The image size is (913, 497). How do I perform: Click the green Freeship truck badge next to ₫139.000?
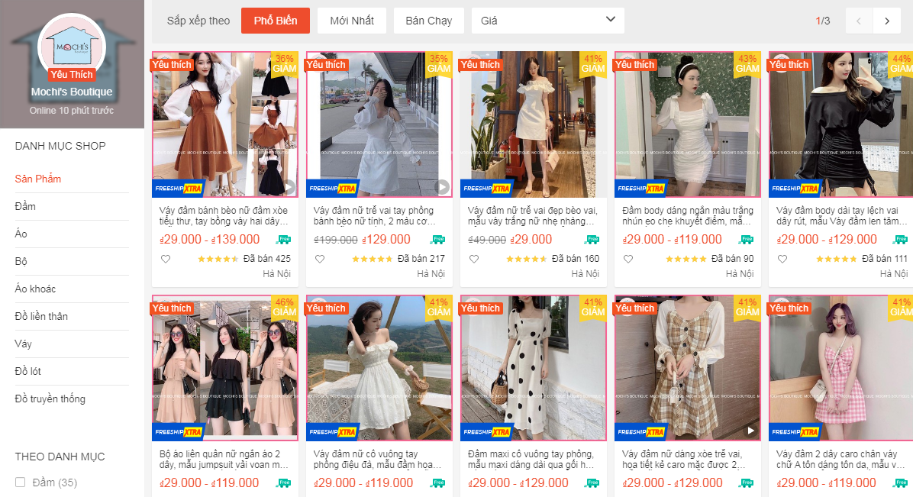(x=282, y=240)
